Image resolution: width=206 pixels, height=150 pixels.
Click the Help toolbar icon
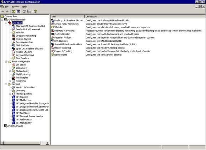[35, 11]
